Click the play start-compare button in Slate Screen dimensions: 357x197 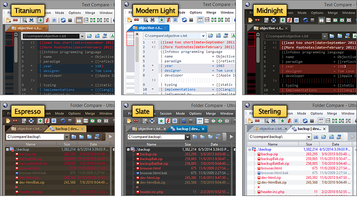click(231, 137)
